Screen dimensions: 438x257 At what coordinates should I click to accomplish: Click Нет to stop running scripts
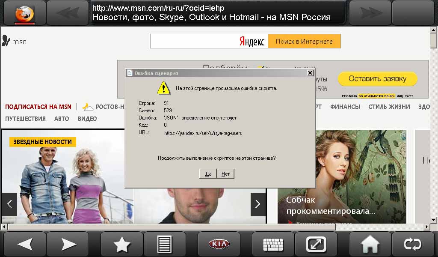[225, 174]
